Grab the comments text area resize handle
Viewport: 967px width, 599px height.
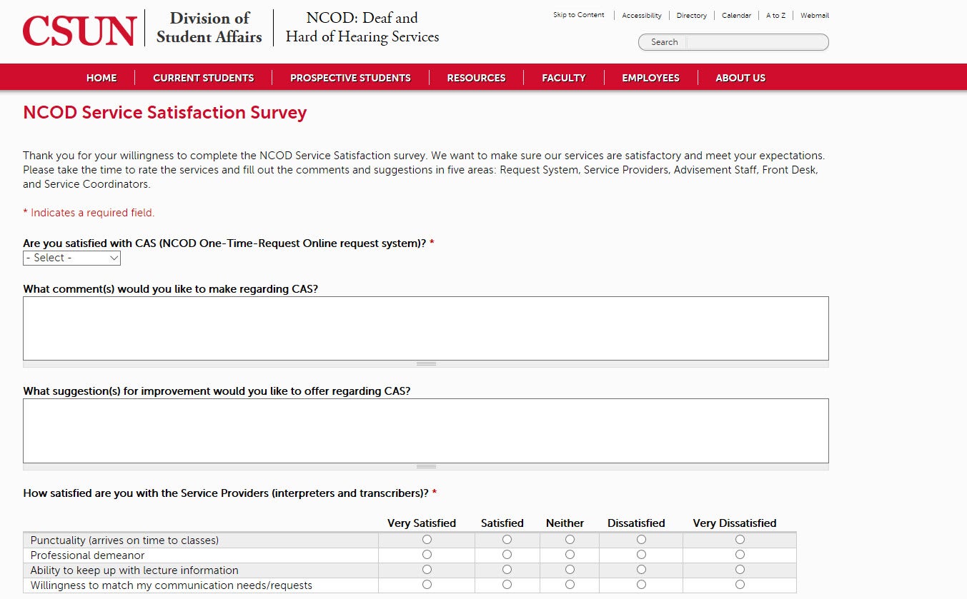tap(426, 364)
